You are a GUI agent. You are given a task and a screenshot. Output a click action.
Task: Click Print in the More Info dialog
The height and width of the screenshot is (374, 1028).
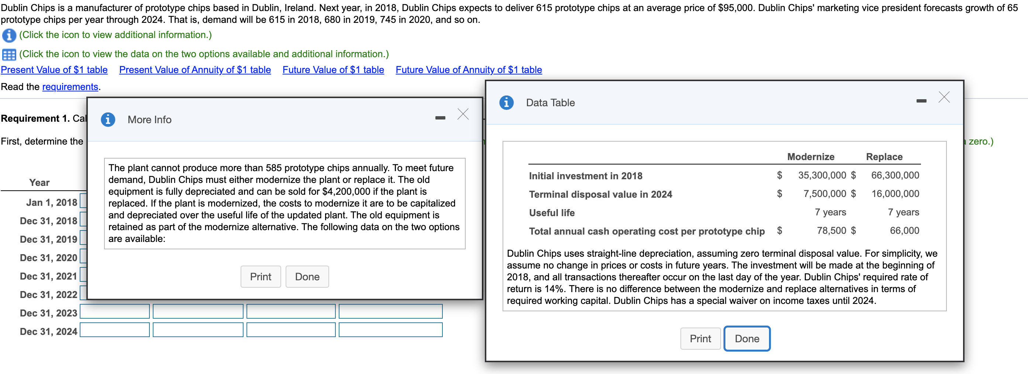(261, 277)
